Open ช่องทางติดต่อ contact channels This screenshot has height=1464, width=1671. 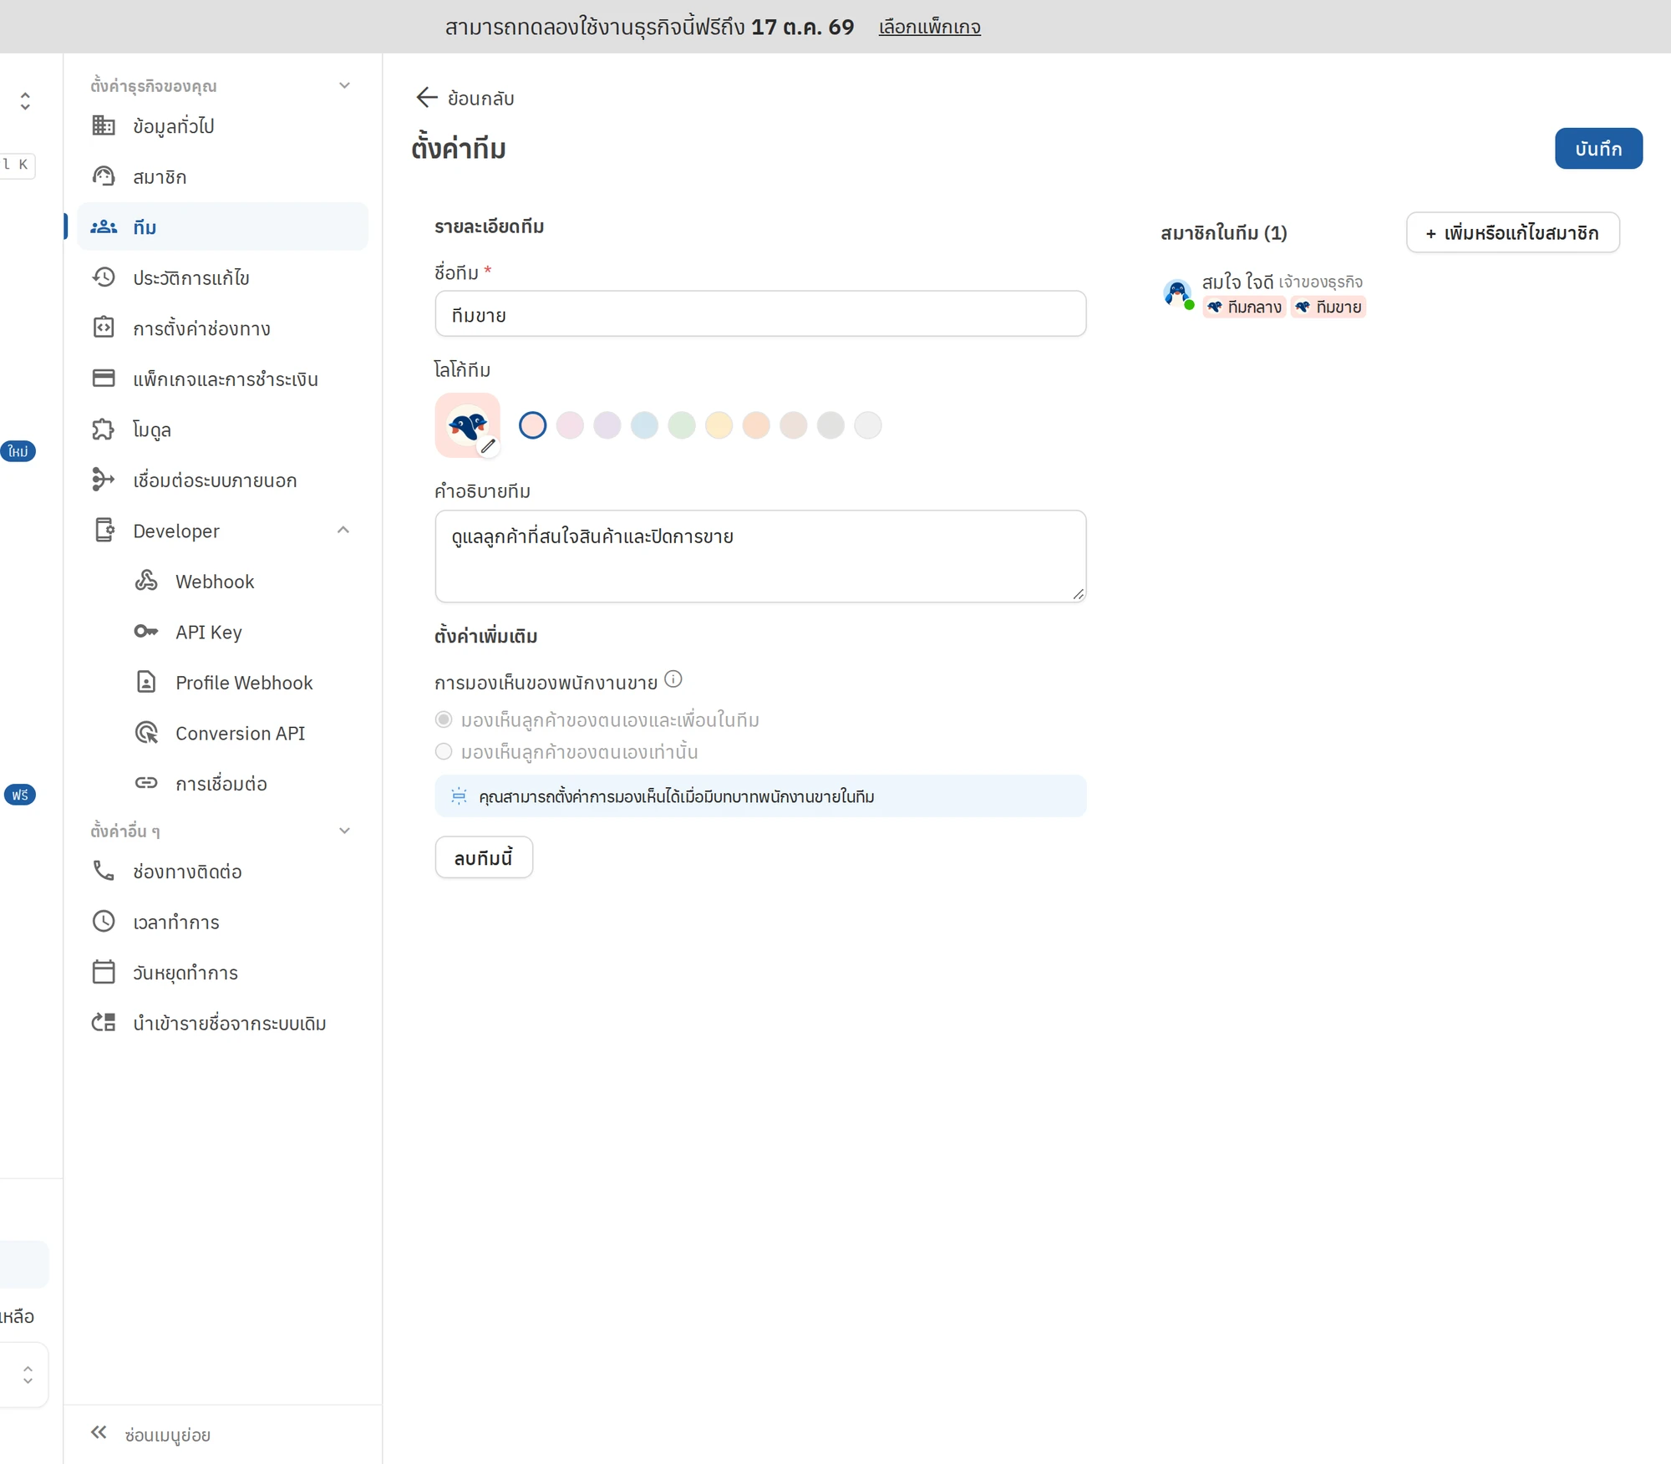[222, 872]
